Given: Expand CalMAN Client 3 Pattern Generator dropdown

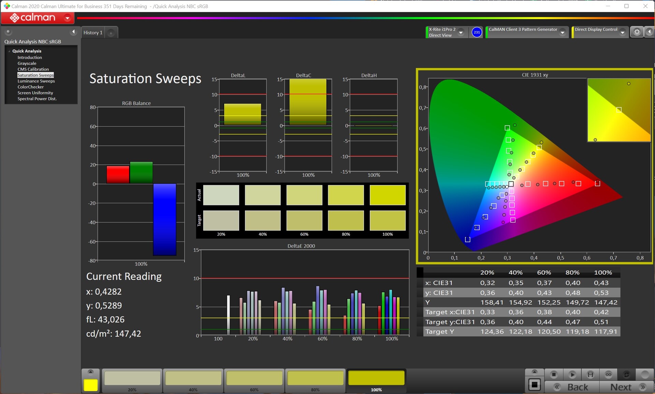Looking at the screenshot, I should coord(563,32).
